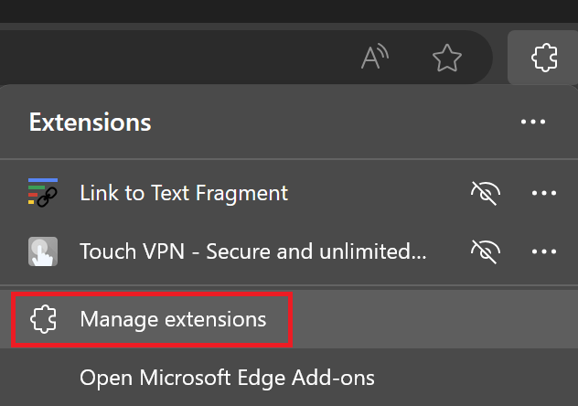The image size is (578, 406).
Task: Click the Extensions panel heading text
Action: point(90,122)
